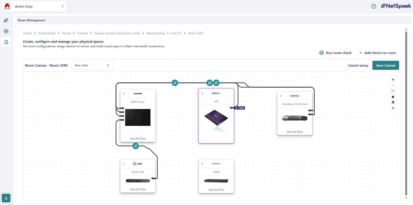
Task: Expand the Acme Corp organization selector
Action: [35, 6]
